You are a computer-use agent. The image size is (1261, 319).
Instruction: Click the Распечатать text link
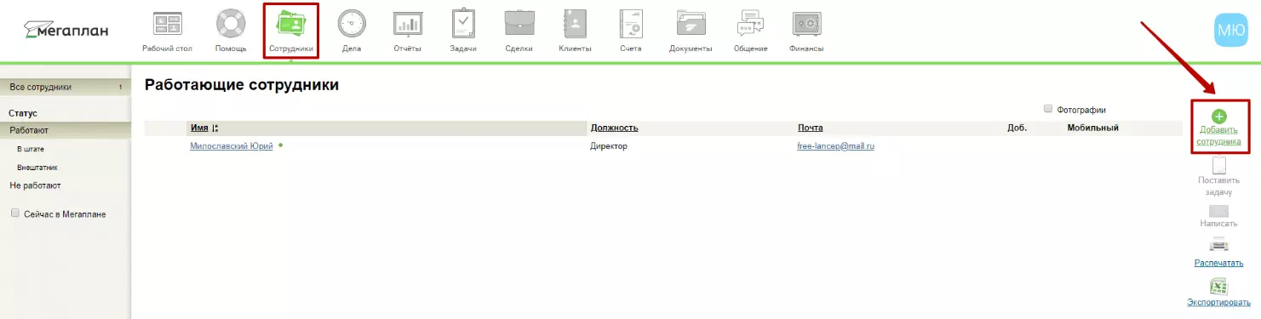tap(1218, 264)
